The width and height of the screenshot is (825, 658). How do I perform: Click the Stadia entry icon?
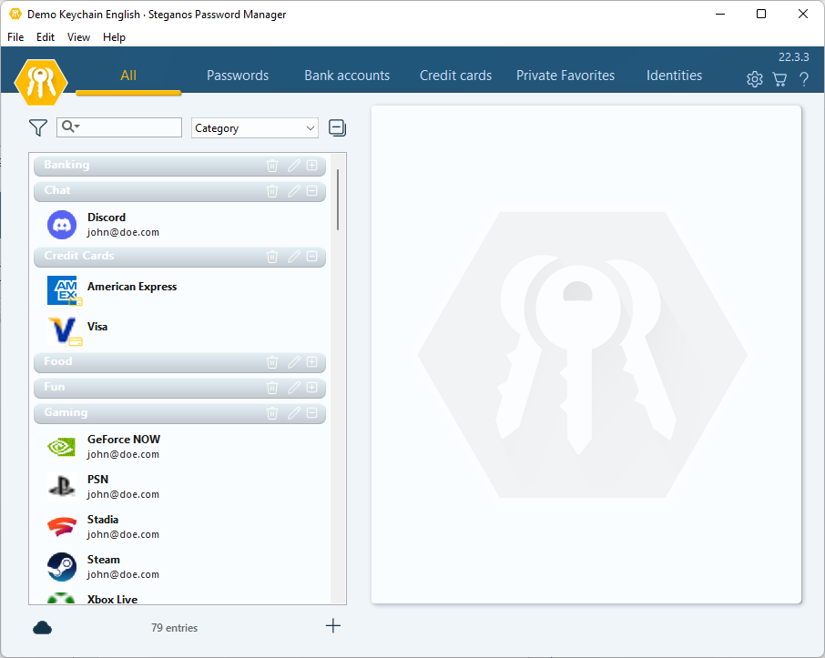coord(62,527)
